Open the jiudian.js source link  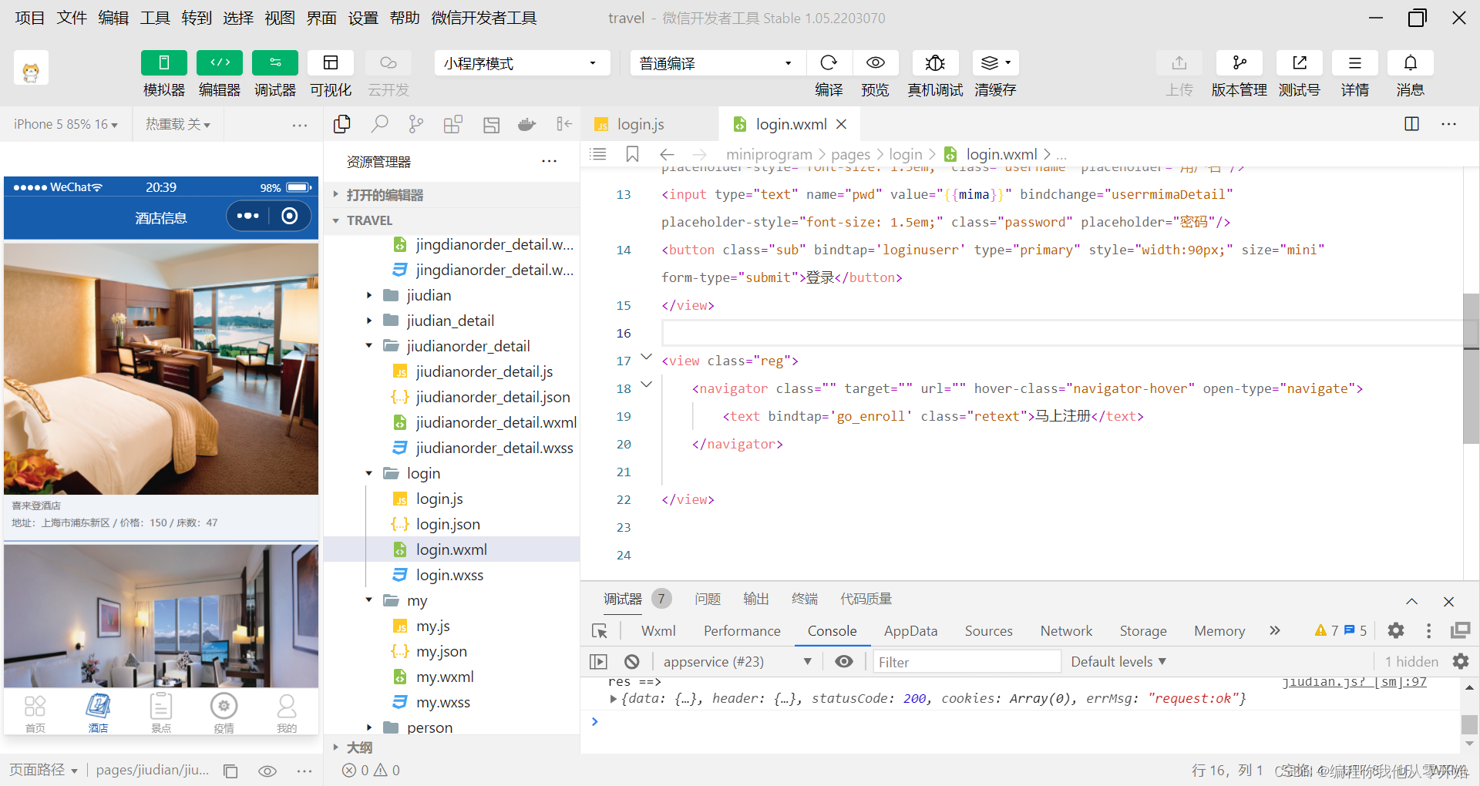tap(1354, 682)
